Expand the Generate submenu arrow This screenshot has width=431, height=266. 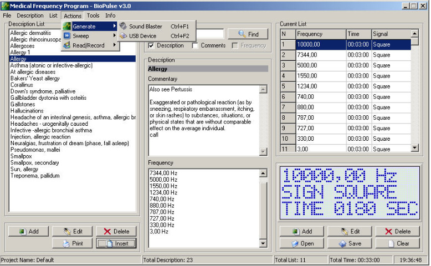115,26
